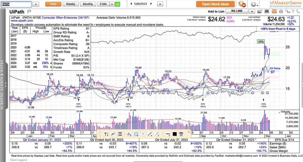Click the PATH symbol input field
The width and height of the screenshot is (303, 162).
click(x=16, y=4)
